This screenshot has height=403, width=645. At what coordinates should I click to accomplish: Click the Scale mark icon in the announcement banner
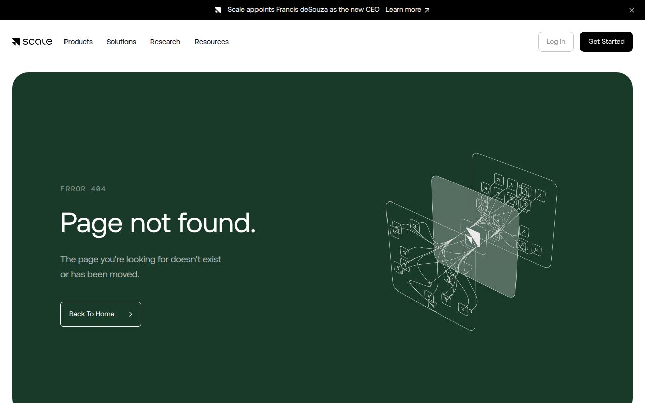218,10
